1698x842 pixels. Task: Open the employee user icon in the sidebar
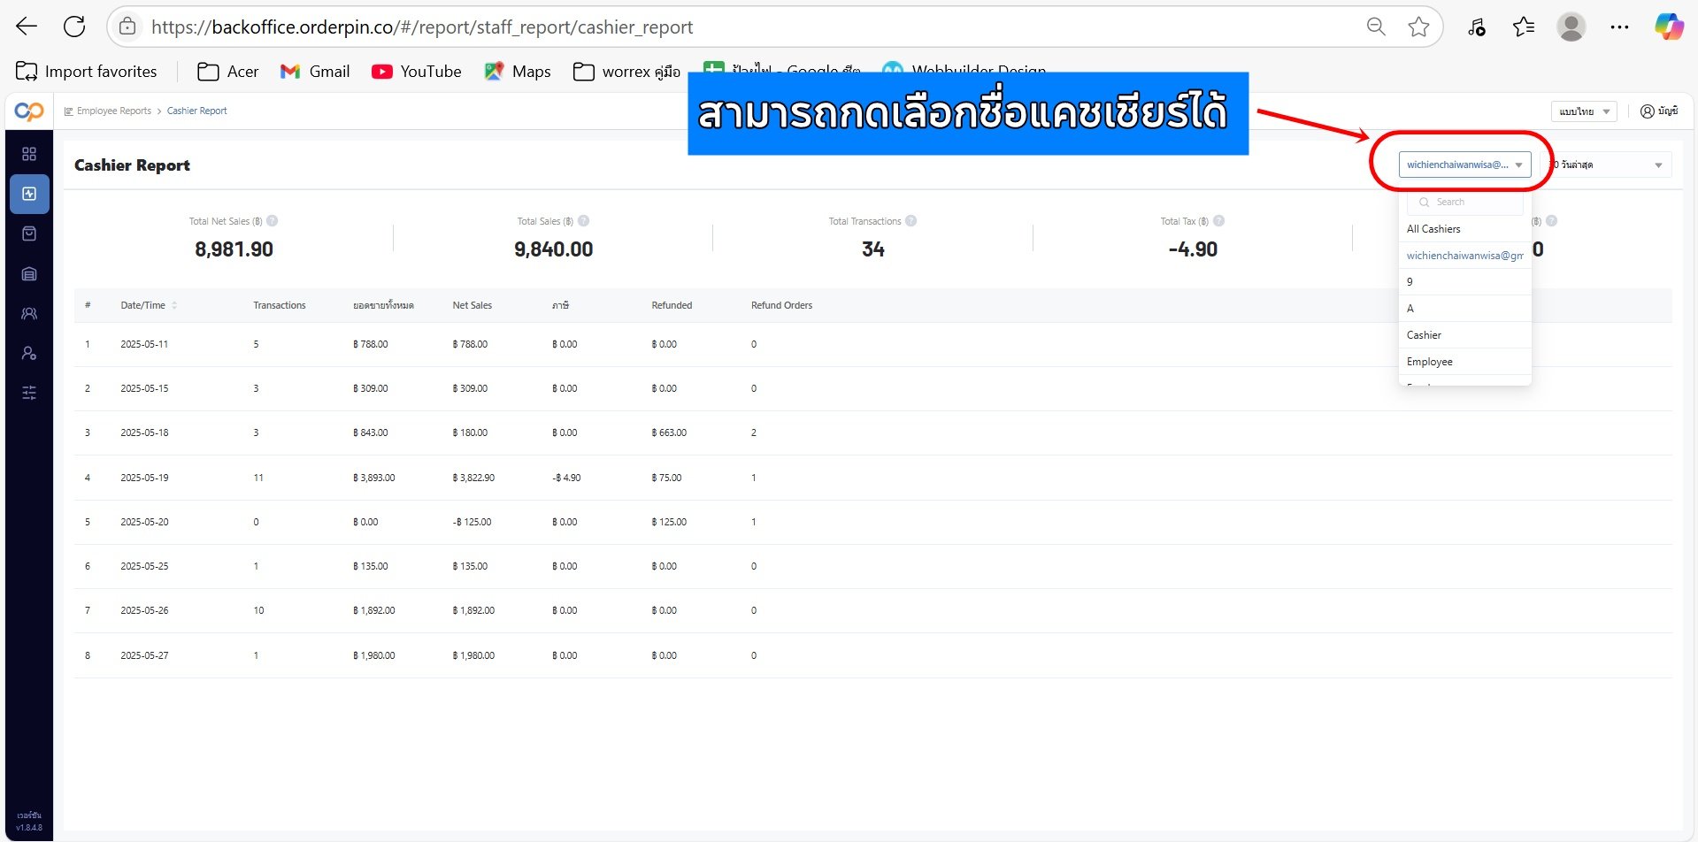click(29, 353)
